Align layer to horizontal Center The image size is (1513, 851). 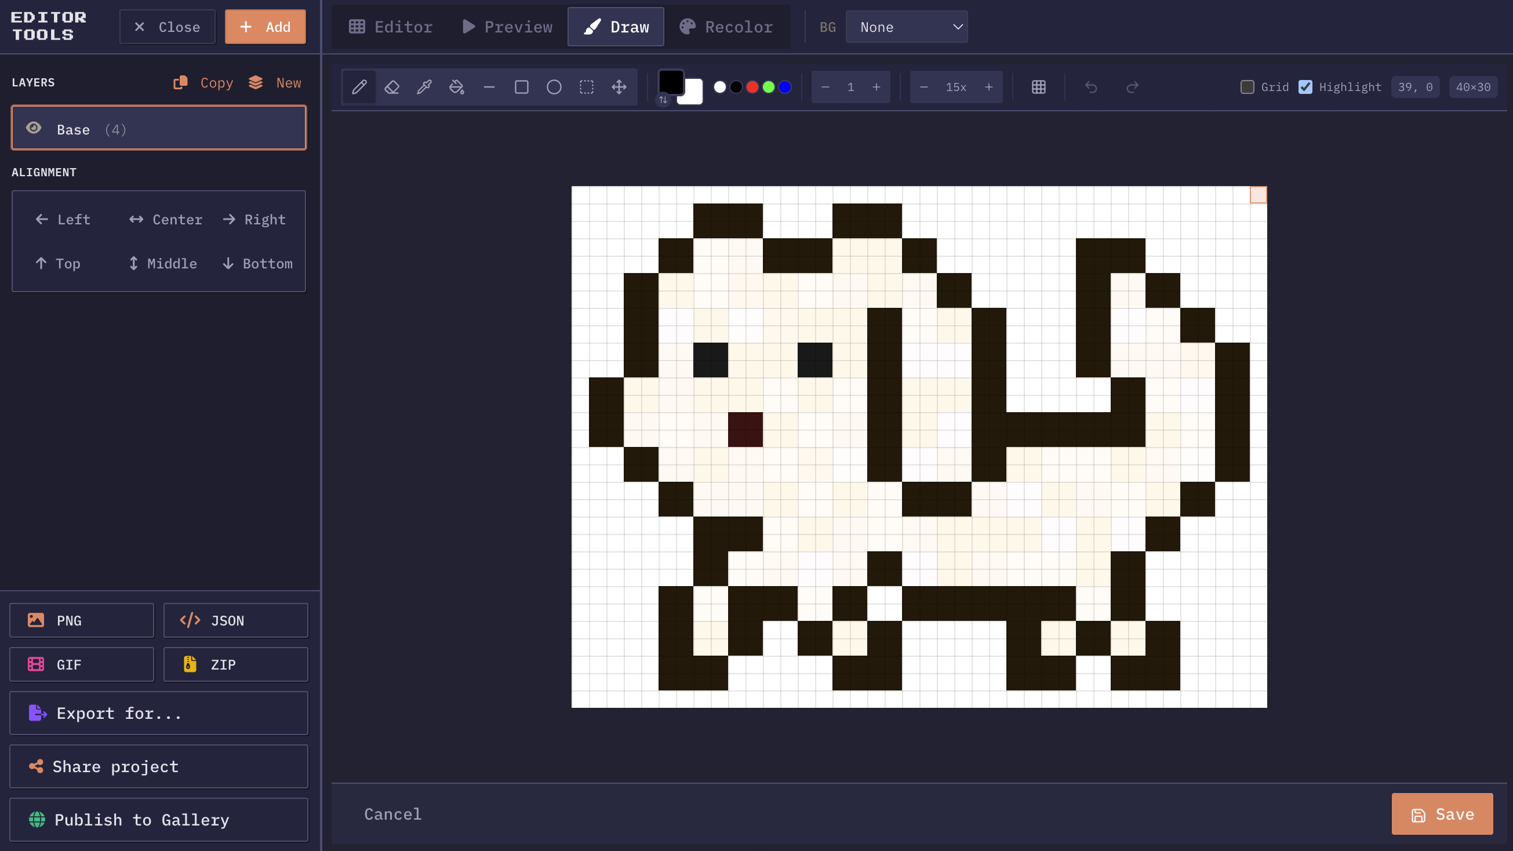(x=166, y=220)
